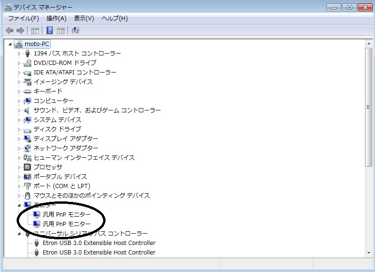This screenshot has width=375, height=272.
Task: Select サウンド、ビデオ、およびゲーム コントローラー
Action: coord(97,110)
